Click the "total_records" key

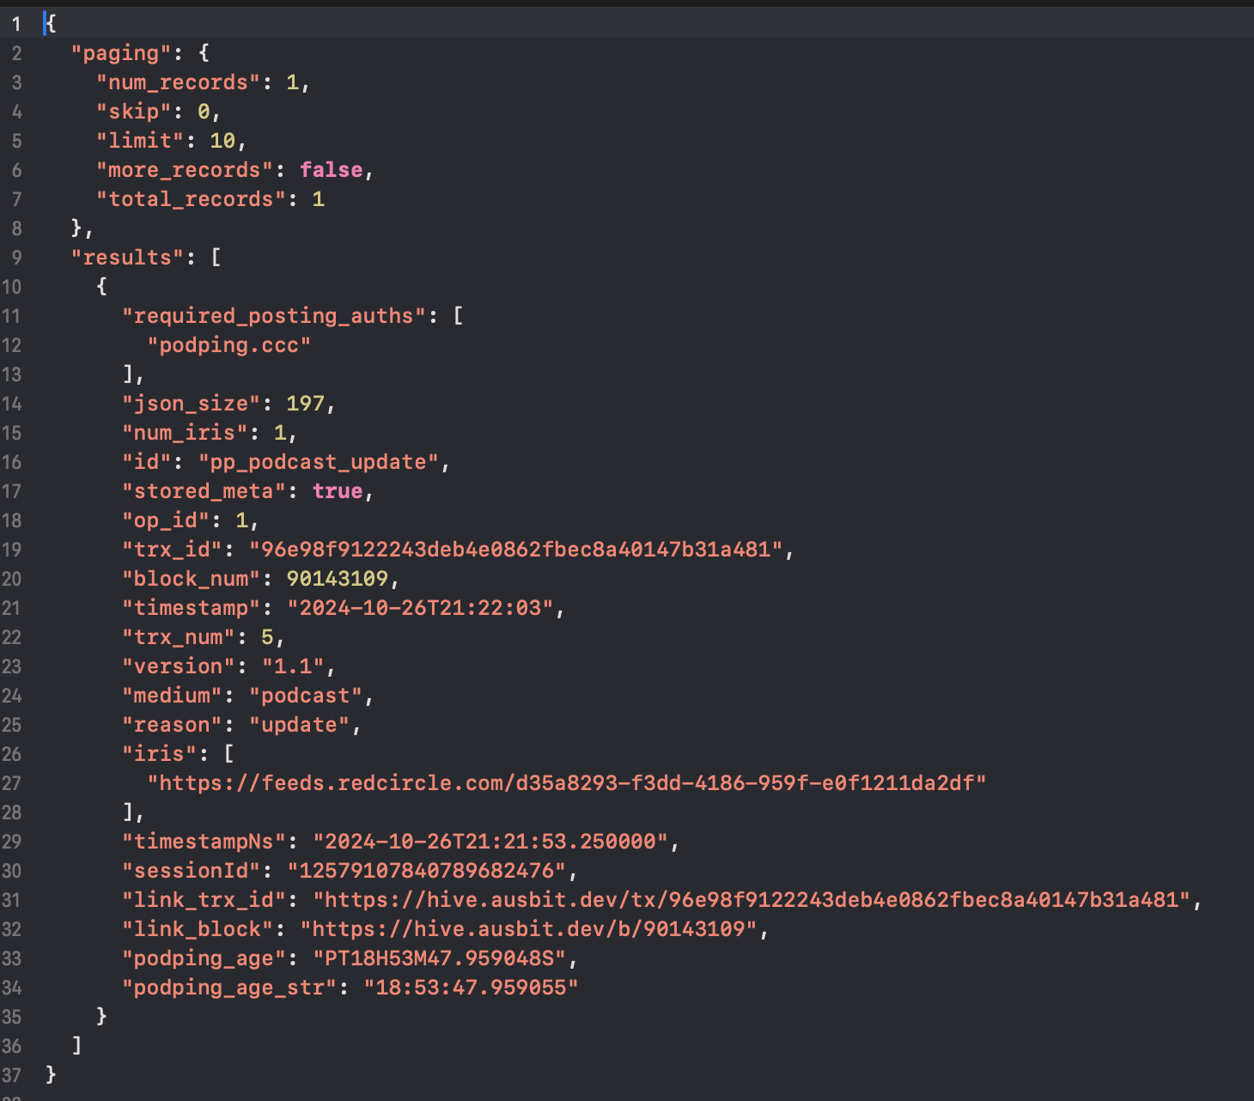[x=192, y=199]
